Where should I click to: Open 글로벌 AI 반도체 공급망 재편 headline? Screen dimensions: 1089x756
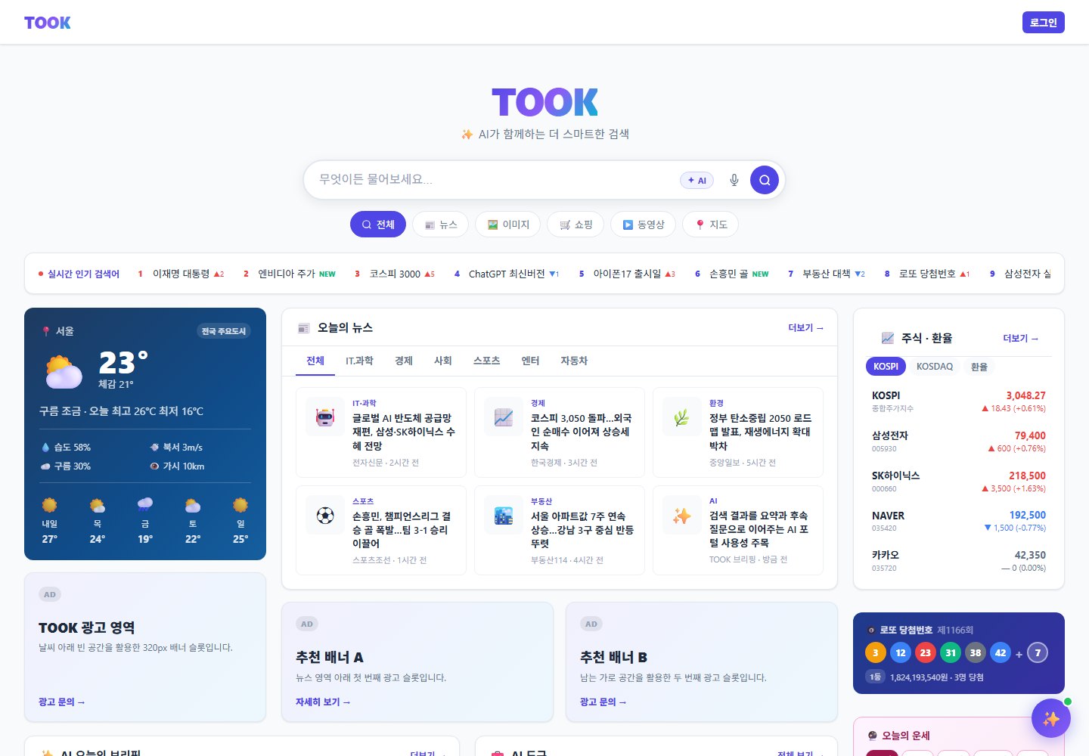[404, 432]
